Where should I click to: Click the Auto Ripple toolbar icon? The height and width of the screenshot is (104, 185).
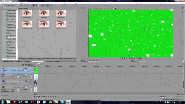[x=38, y=5]
